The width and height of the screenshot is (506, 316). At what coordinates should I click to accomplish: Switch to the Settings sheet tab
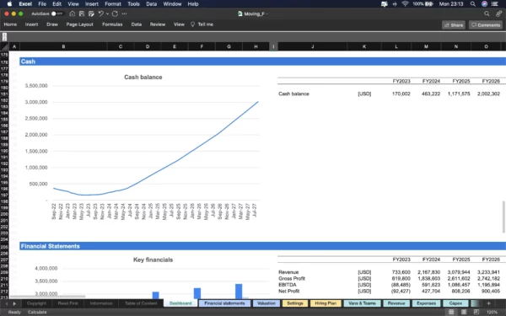pos(295,303)
